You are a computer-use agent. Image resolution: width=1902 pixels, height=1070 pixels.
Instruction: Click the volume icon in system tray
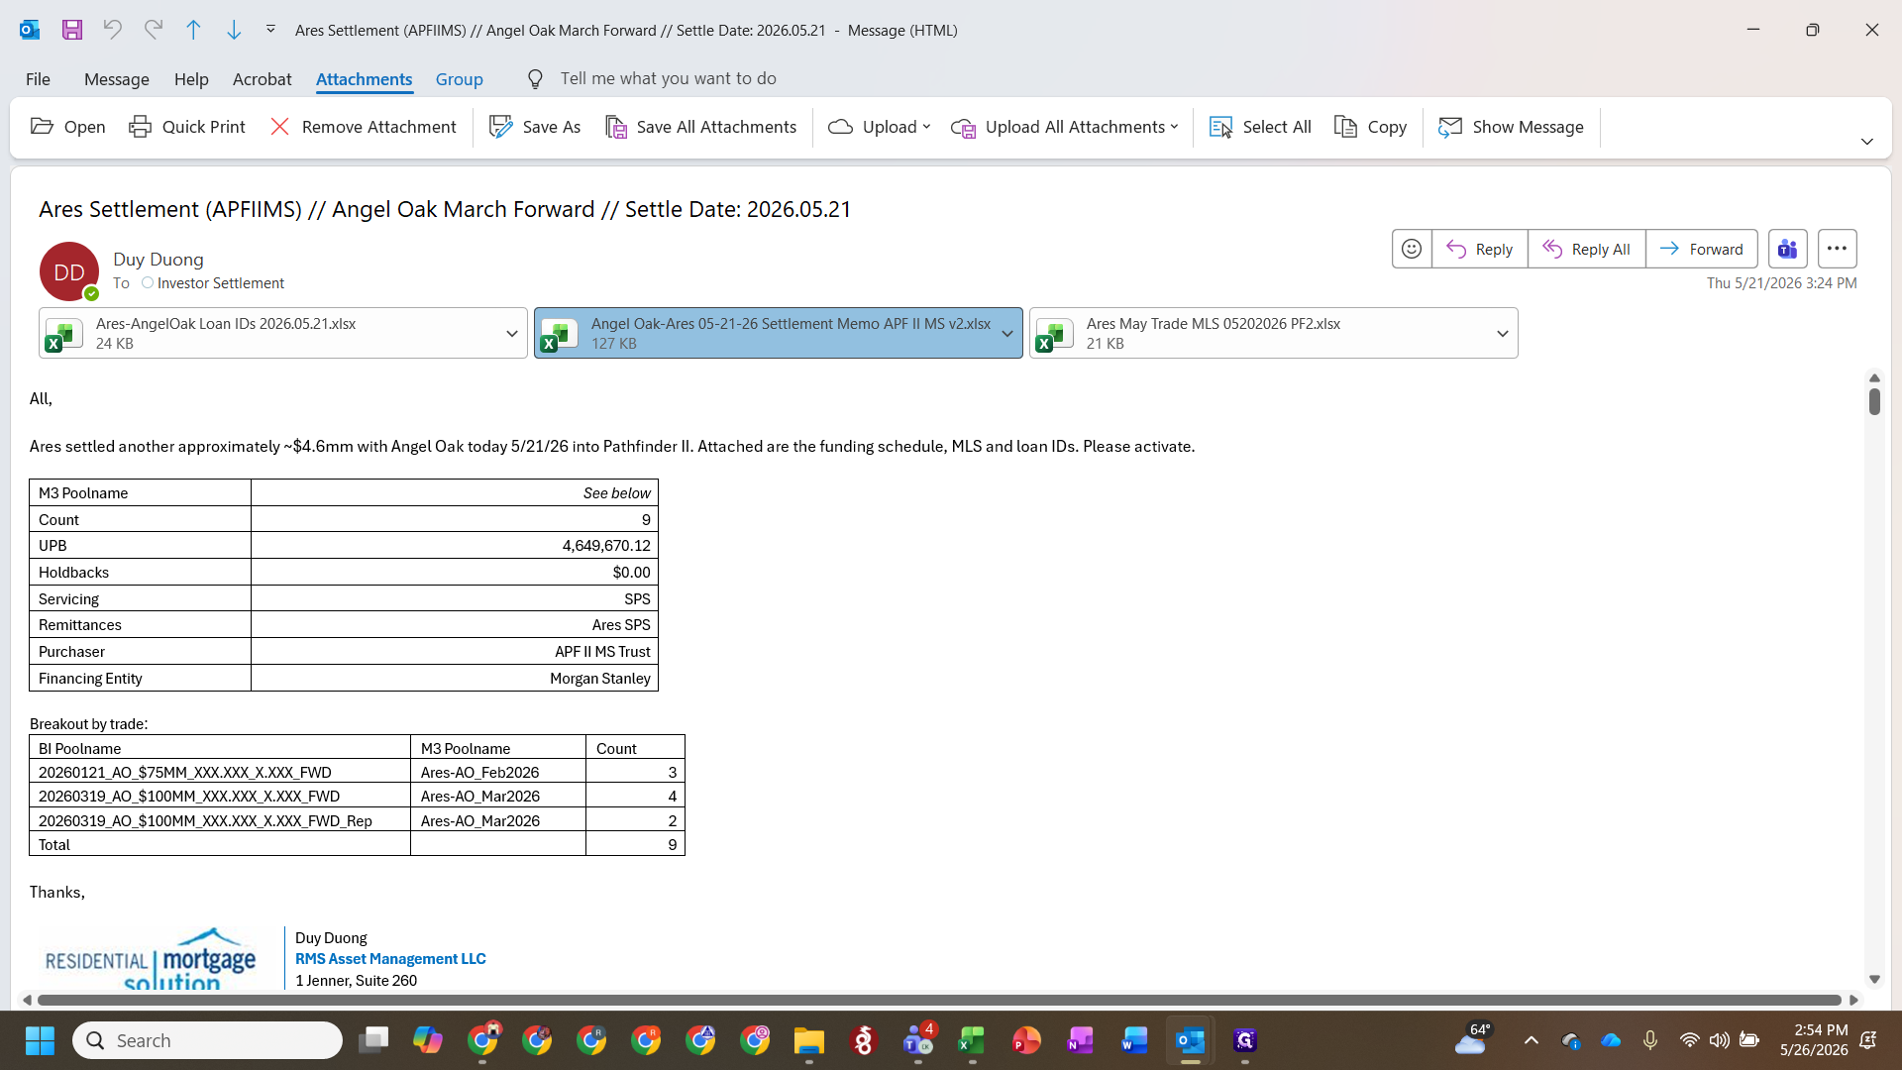point(1720,1040)
